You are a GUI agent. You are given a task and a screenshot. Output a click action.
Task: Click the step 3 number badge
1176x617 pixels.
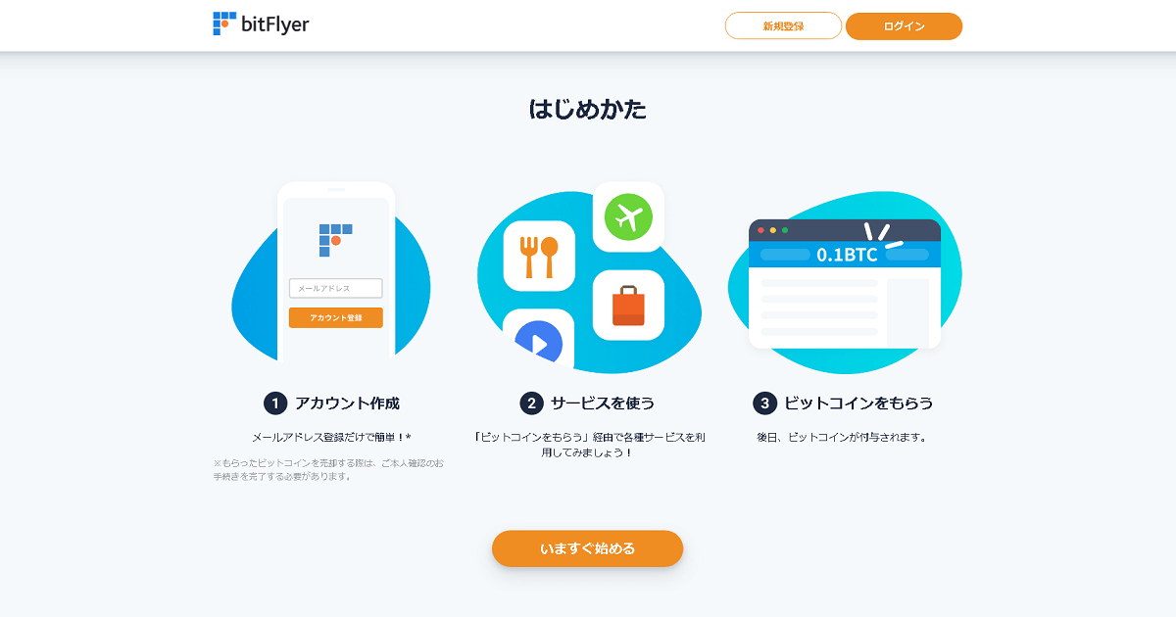764,403
